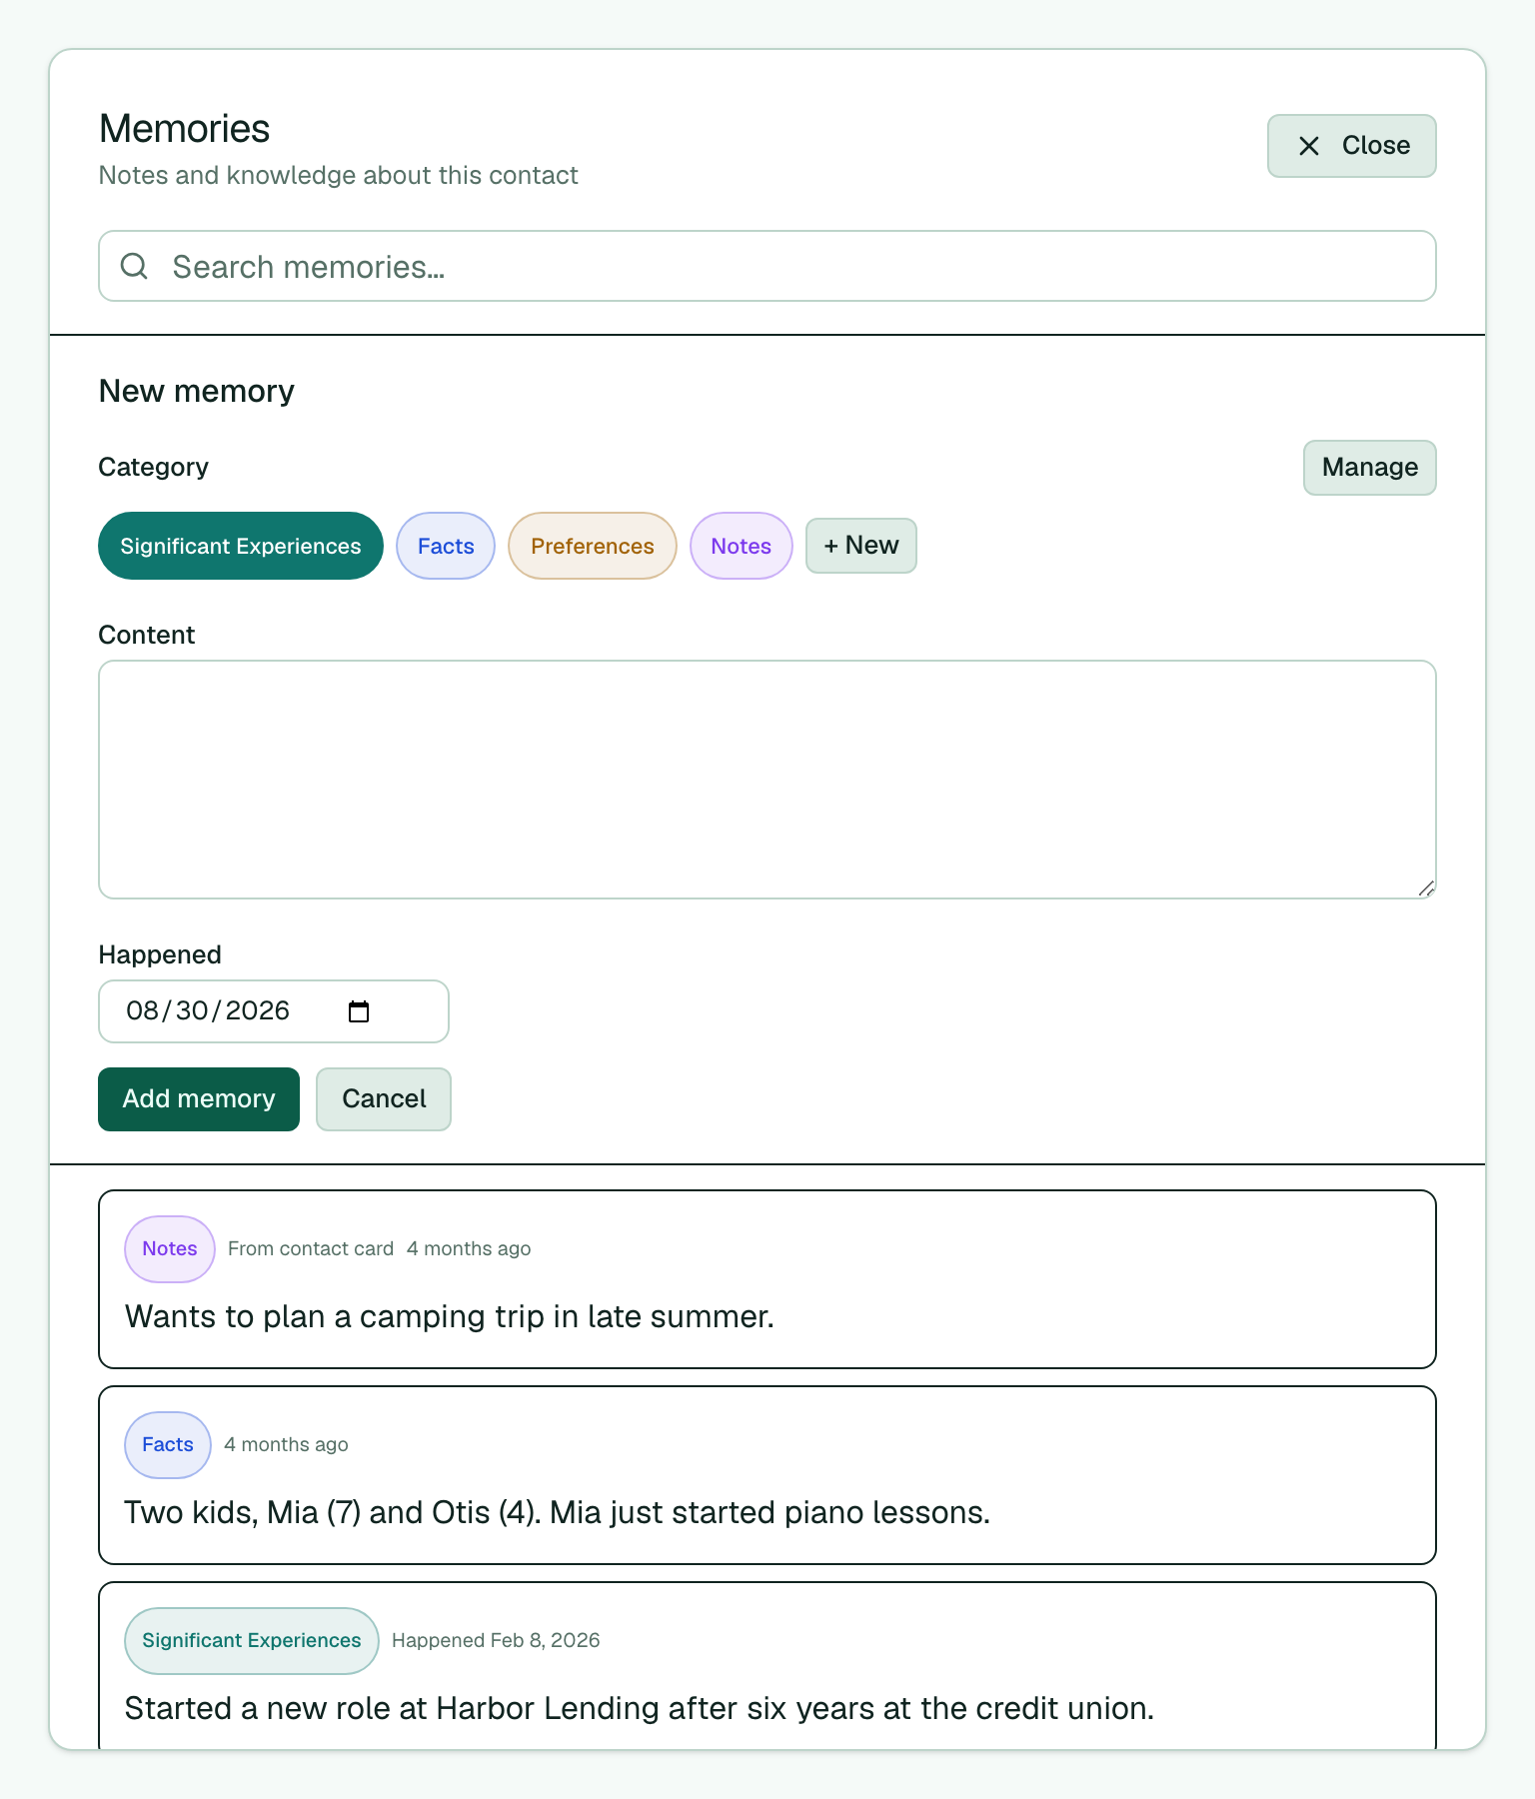Click the Add memory button
Viewport: 1535px width, 1799px height.
point(199,1099)
